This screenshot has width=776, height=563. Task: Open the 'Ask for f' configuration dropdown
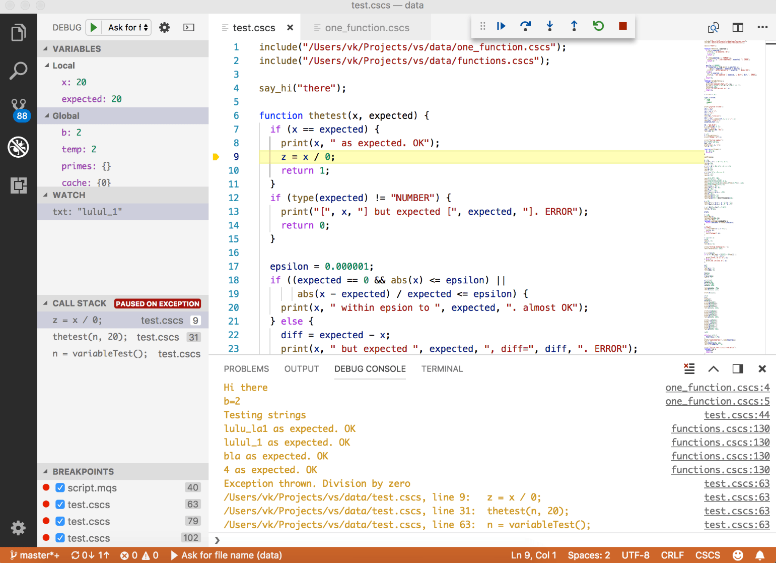coord(126,27)
